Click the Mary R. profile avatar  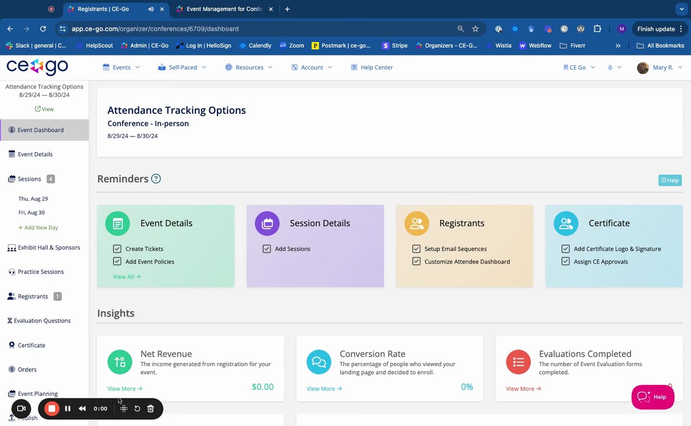pyautogui.click(x=643, y=67)
